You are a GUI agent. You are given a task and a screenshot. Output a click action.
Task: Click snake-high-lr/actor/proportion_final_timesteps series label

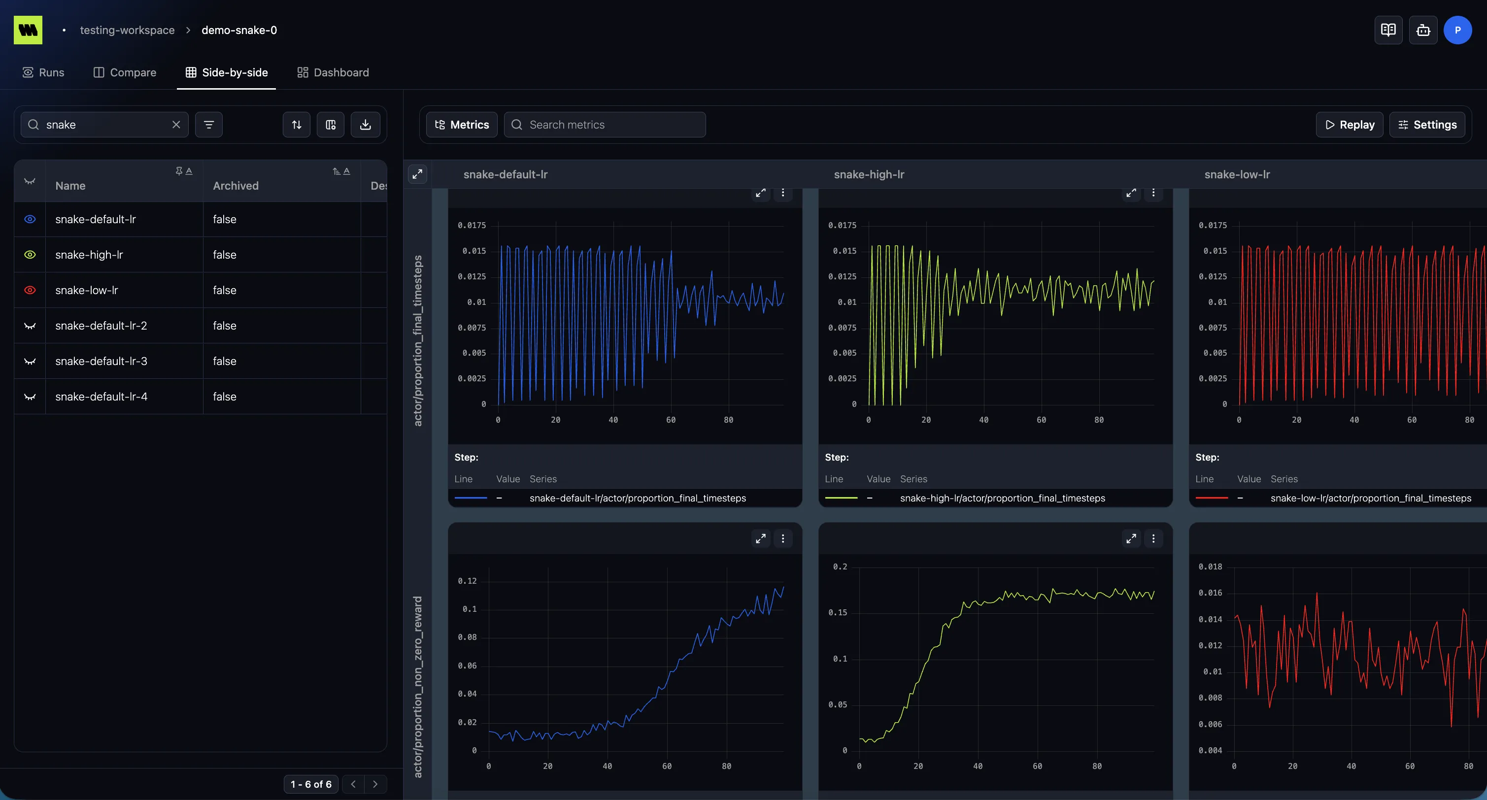(x=1003, y=498)
